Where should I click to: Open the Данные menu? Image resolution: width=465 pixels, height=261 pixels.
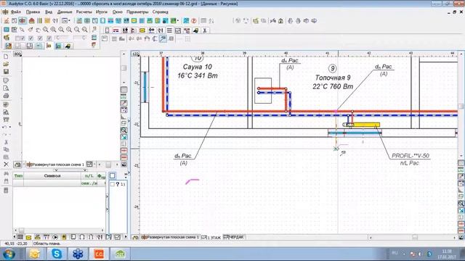coord(65,12)
